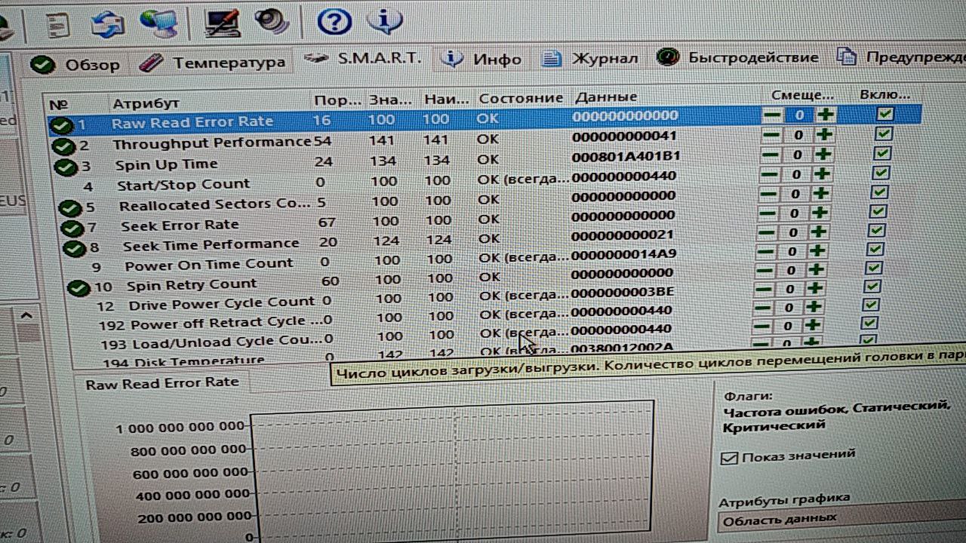Viewport: 966px width, 543px height.
Task: Switch to the Быстродействие tab
Action: point(737,57)
